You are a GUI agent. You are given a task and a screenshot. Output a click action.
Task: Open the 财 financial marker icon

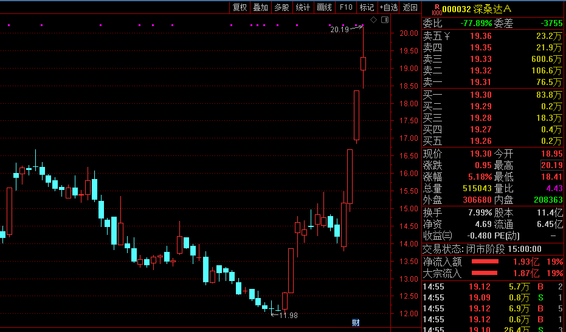click(356, 323)
